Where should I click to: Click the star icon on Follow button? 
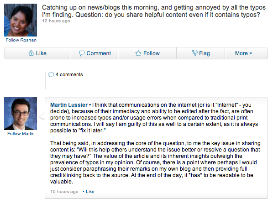(138, 53)
